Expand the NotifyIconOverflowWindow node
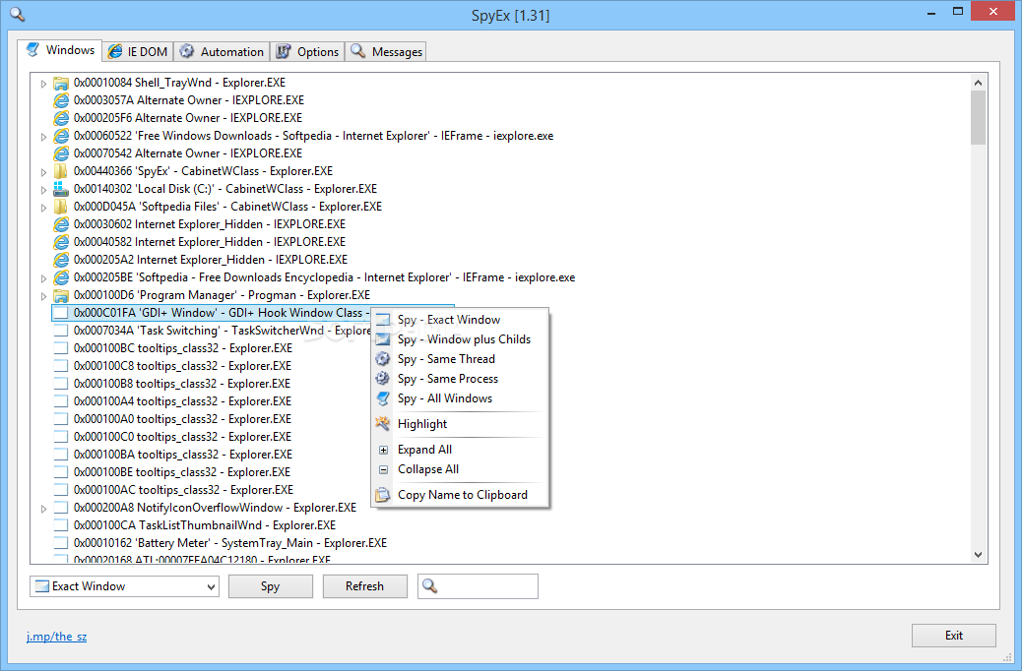Screen dimensions: 1022x671 [43, 508]
